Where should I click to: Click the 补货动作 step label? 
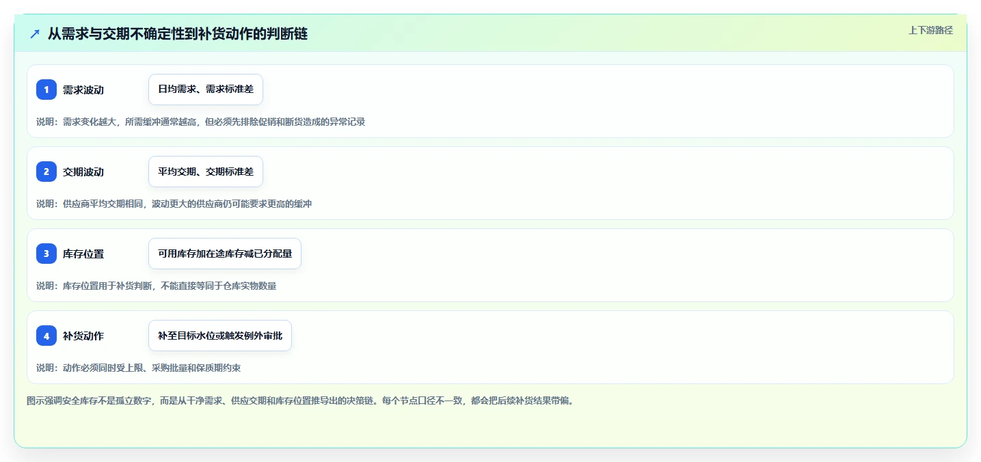pos(83,336)
